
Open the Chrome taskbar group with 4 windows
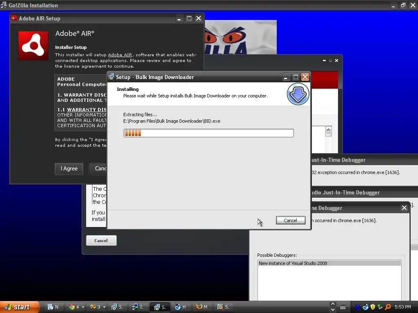(x=74, y=307)
